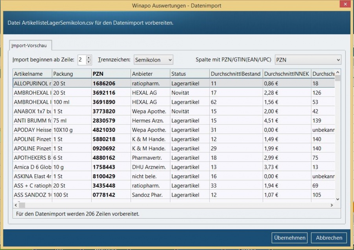The image size is (354, 250).
Task: Cancel the import with Abbrechen
Action: (x=329, y=237)
